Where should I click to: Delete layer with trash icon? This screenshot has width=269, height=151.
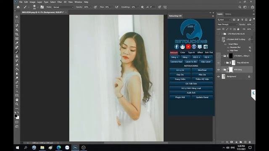(250, 142)
